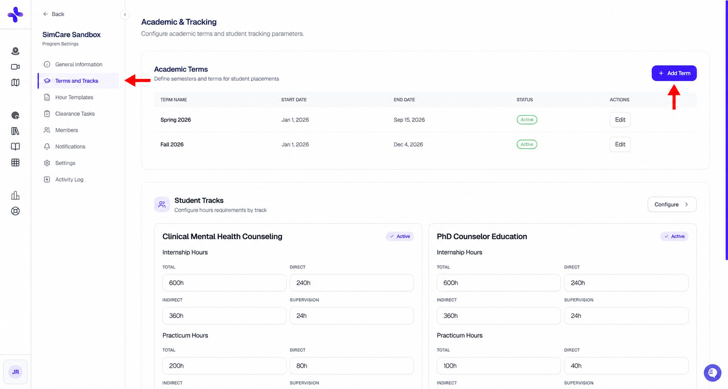Open Clearance Tasks

pos(78,114)
